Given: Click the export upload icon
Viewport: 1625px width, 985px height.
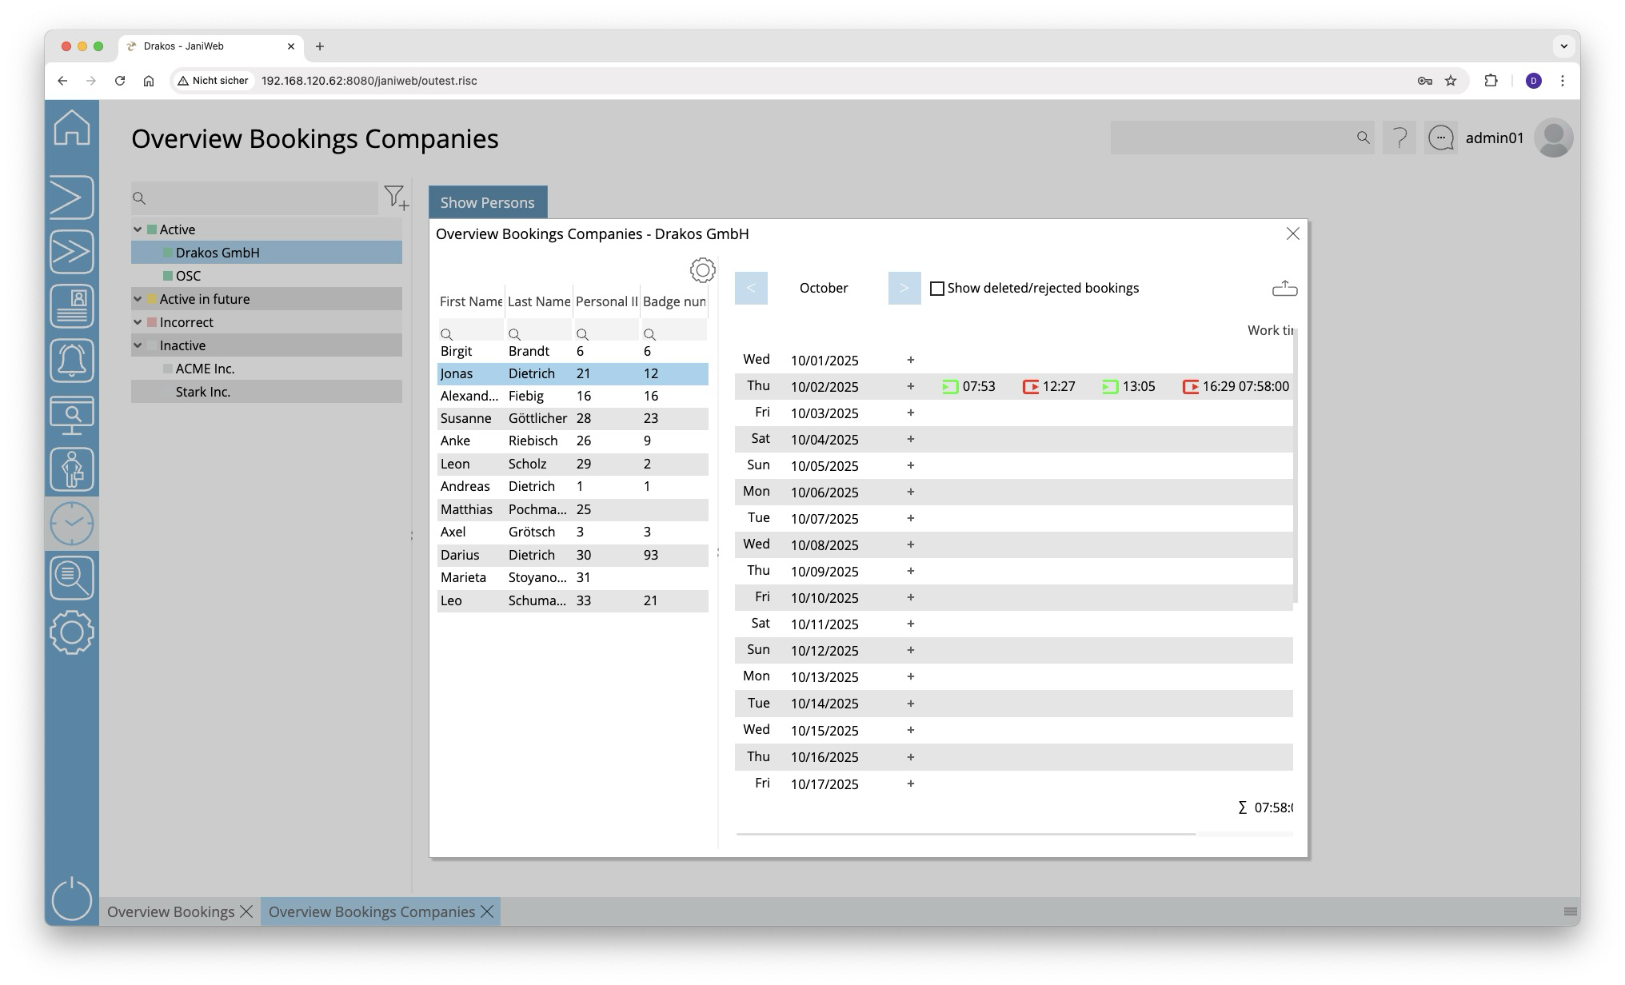Looking at the screenshot, I should point(1284,289).
